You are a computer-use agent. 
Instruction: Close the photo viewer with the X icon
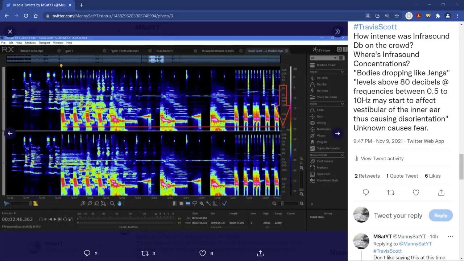(x=10, y=32)
